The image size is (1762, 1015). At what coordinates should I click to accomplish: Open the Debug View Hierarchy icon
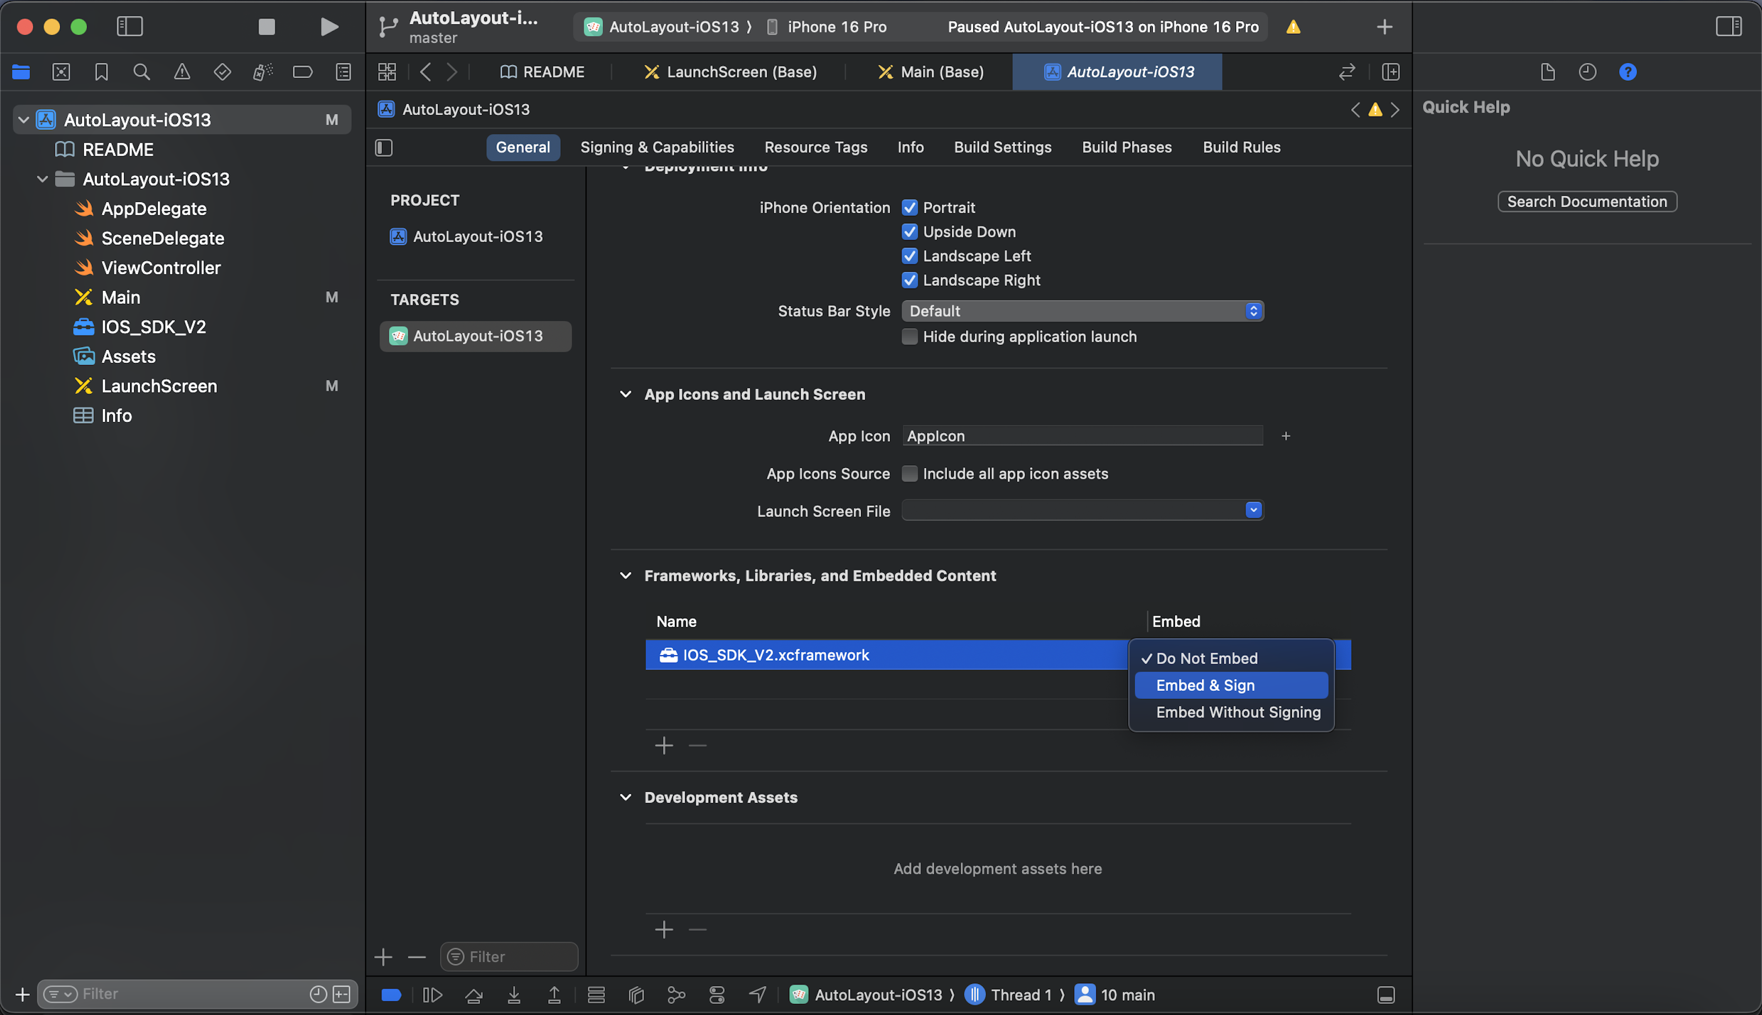pos(636,995)
